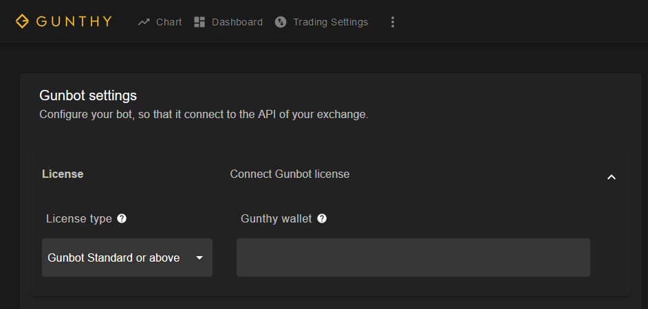Click the Gunthy logo in the header
648x309 pixels.
pyautogui.click(x=64, y=21)
